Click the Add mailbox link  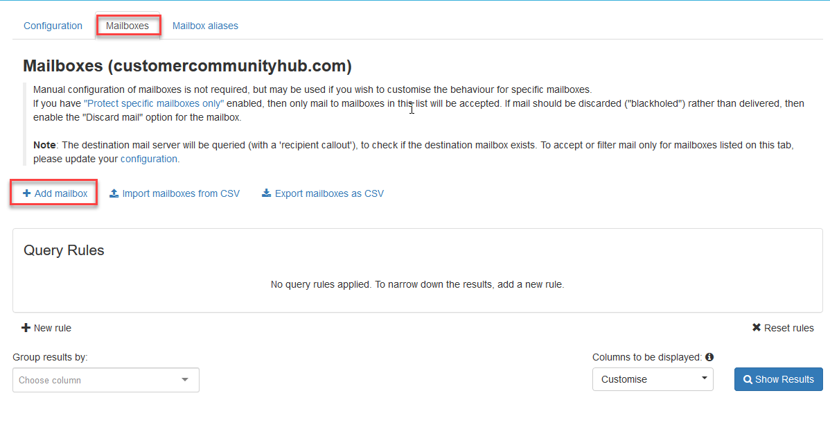pyautogui.click(x=61, y=193)
